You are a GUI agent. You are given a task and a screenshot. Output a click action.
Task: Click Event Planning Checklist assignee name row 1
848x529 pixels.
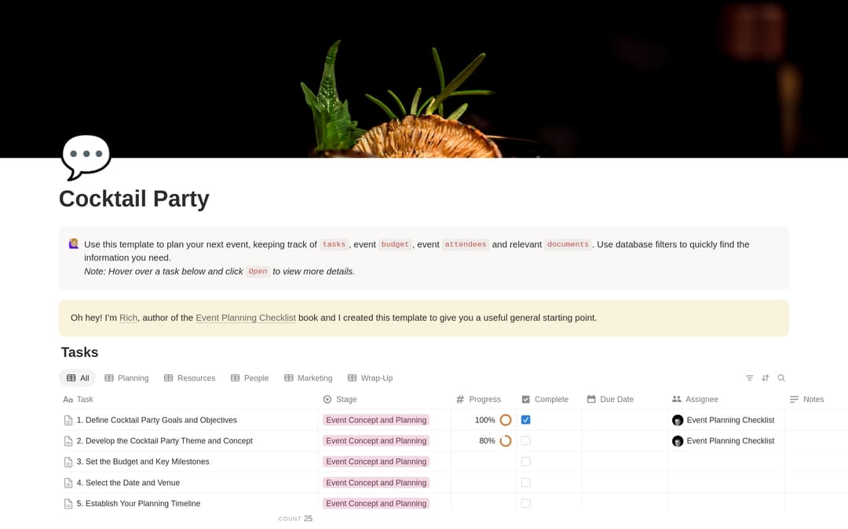click(x=730, y=420)
